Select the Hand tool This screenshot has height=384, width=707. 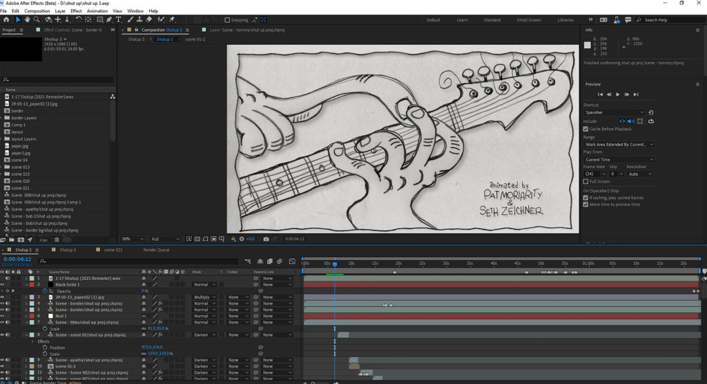(x=27, y=20)
